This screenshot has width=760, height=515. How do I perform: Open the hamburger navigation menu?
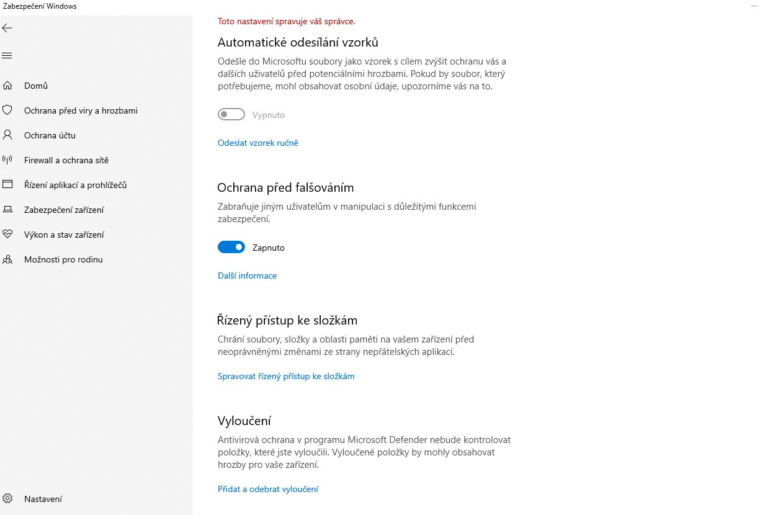(x=7, y=56)
